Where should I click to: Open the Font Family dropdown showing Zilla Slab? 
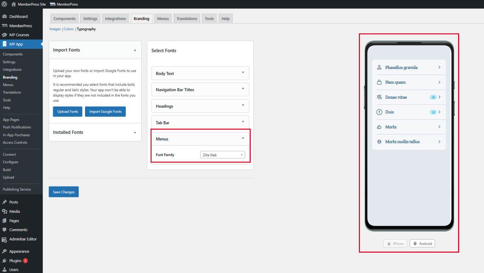click(222, 155)
